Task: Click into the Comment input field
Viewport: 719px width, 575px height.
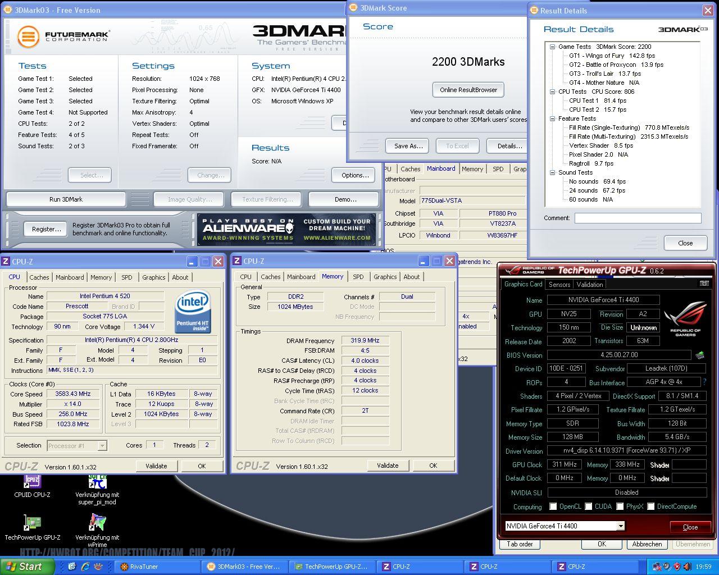Action: 638,218
